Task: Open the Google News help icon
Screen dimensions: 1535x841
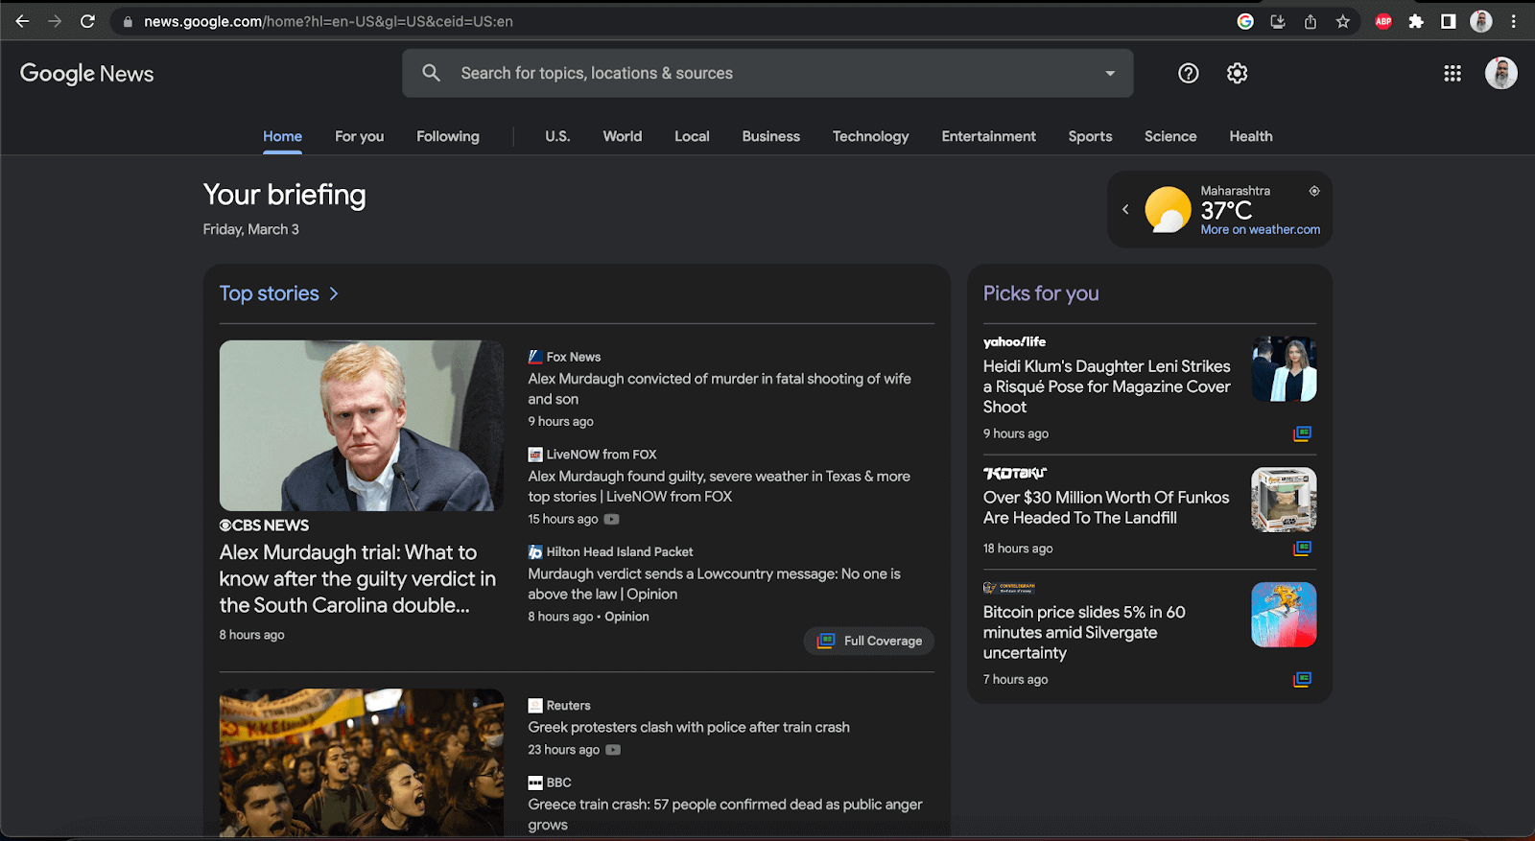Action: pos(1188,73)
